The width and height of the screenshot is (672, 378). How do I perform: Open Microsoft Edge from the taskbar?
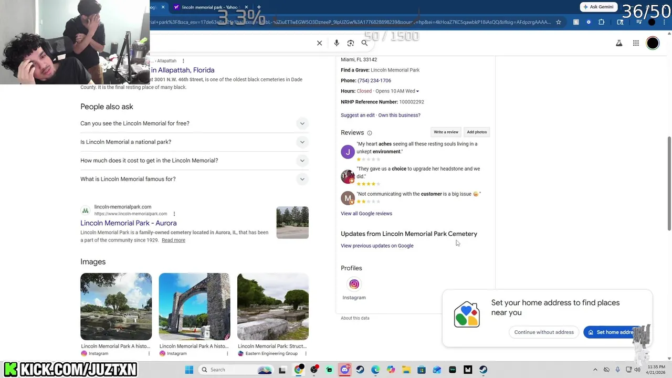coord(375,370)
